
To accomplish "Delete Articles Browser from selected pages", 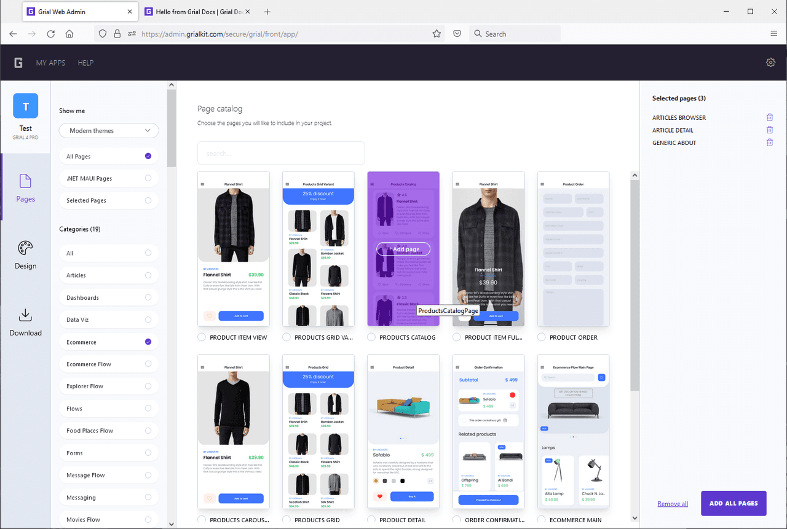I will [x=769, y=117].
